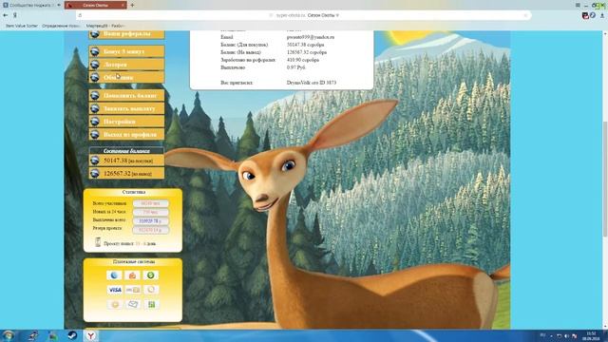Click the 410.90 серебра referral earnings value

[x=303, y=60]
